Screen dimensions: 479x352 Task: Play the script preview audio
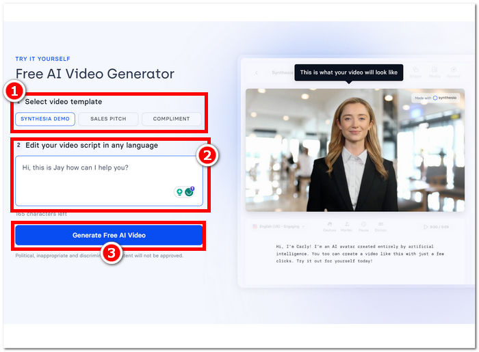click(x=426, y=227)
